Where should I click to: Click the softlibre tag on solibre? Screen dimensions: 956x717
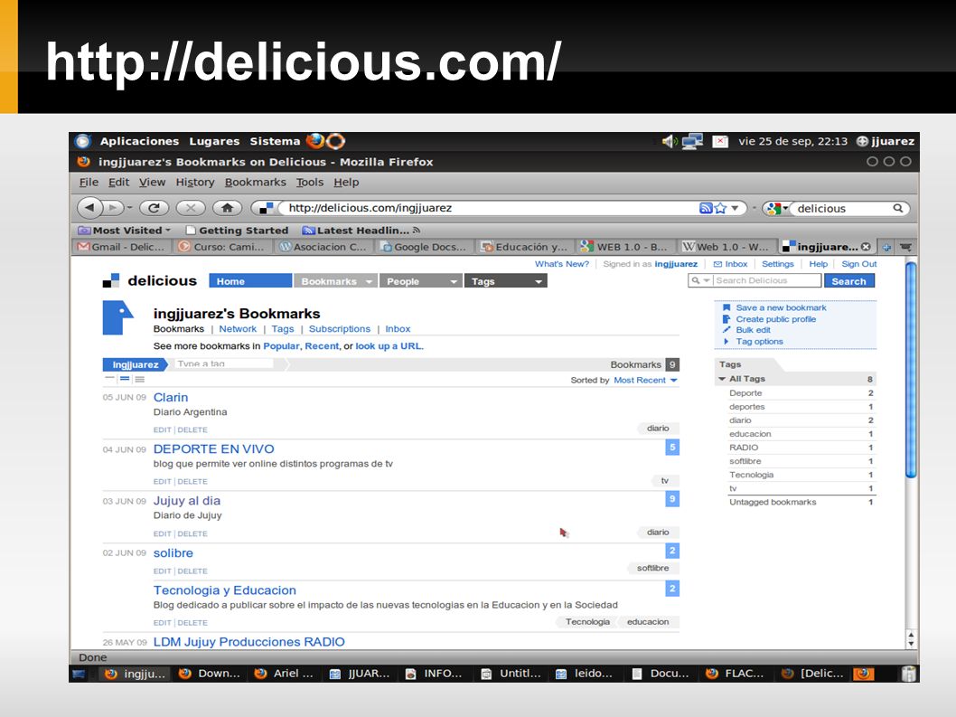point(653,568)
